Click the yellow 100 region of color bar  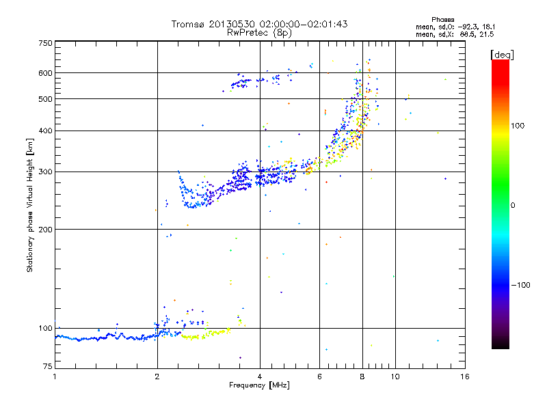pyautogui.click(x=501, y=126)
